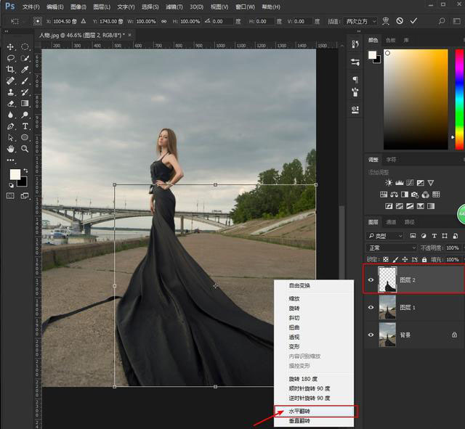Open the 图像(I) menu
The width and height of the screenshot is (465, 429).
tap(78, 7)
